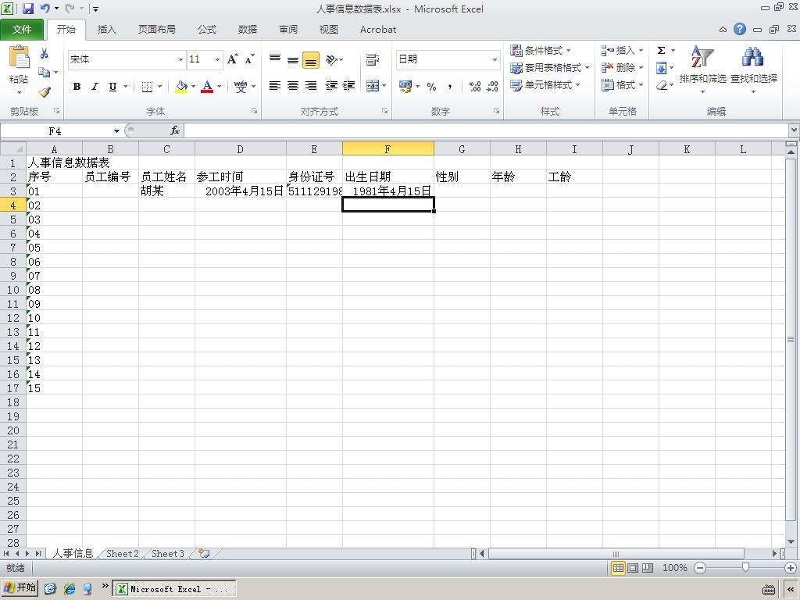Increase font size with the large A icon
This screenshot has height=600, width=800.
coord(232,59)
